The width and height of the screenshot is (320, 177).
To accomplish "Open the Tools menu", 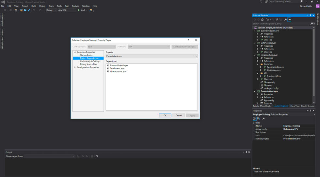I will coord(59,6).
